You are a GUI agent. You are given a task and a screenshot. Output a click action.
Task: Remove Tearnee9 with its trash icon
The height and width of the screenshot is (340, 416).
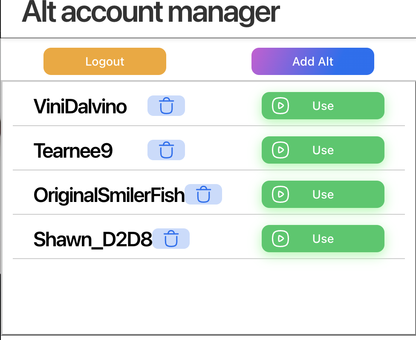[166, 150]
